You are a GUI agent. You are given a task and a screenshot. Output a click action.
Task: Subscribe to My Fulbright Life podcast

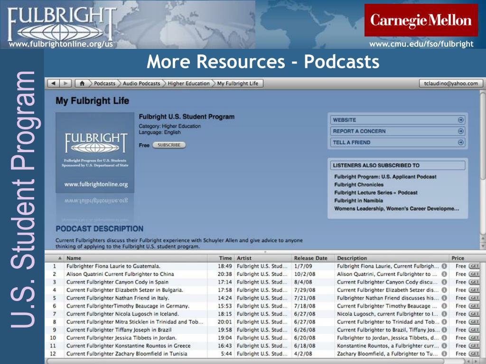(x=169, y=145)
